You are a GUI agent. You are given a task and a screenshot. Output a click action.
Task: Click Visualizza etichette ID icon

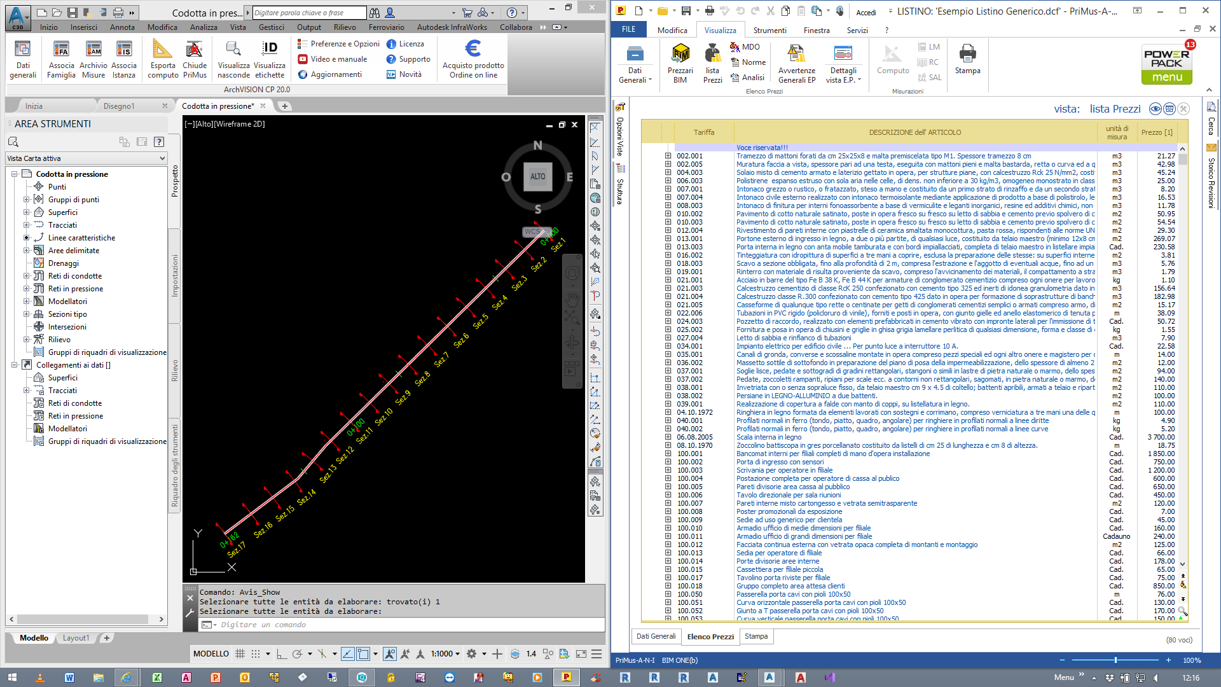click(270, 50)
